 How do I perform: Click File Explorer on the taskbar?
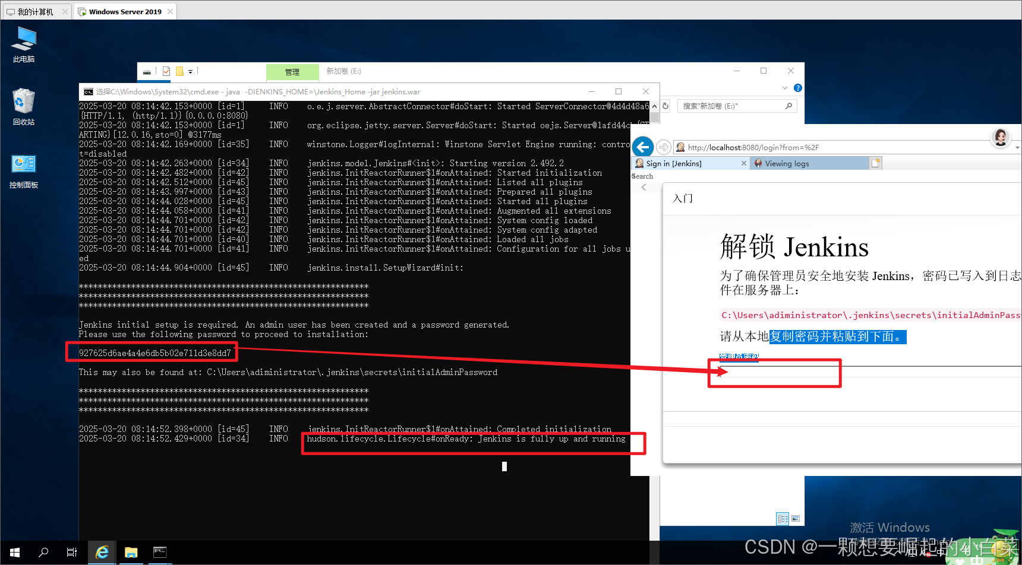(x=131, y=553)
